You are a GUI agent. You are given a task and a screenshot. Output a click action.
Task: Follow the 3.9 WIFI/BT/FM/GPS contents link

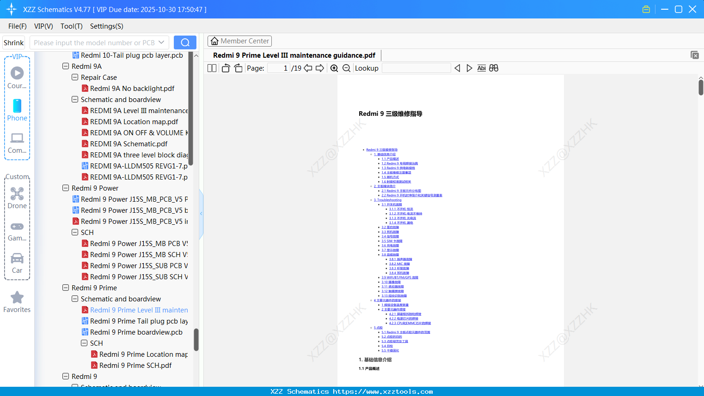[400, 277]
